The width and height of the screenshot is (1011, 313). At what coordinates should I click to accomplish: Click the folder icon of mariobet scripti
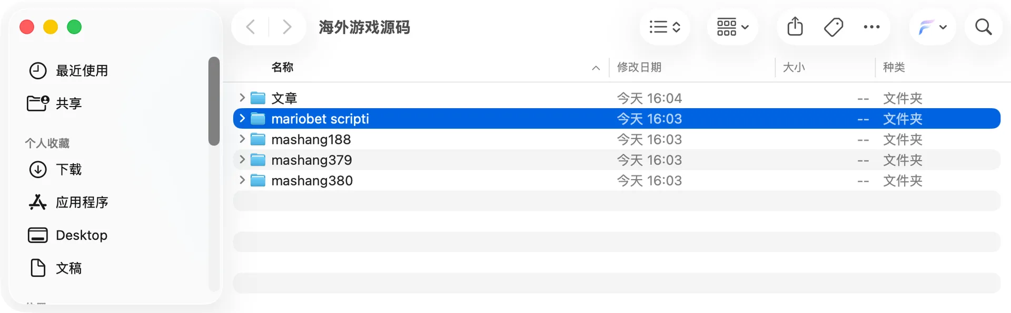(x=258, y=118)
